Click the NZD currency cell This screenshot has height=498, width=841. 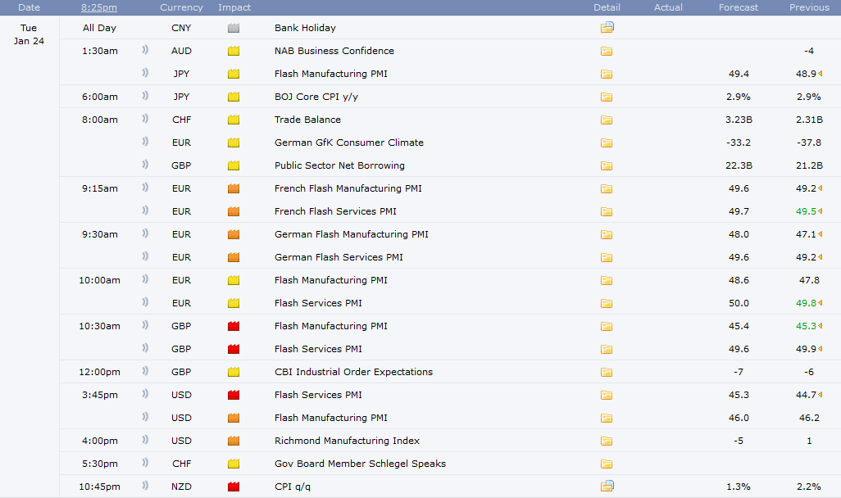pyautogui.click(x=181, y=487)
